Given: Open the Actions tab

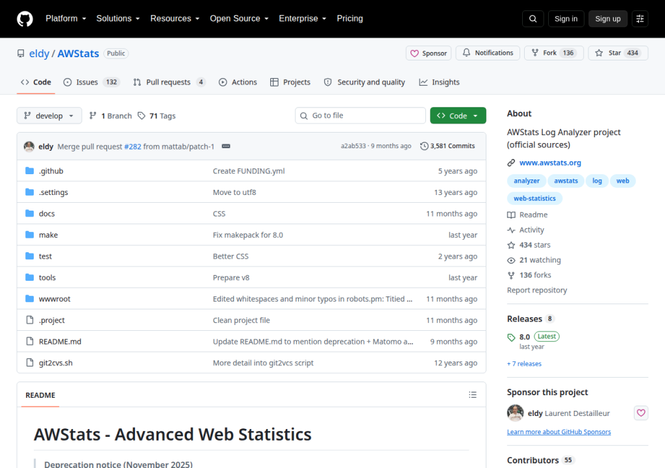Looking at the screenshot, I should (x=238, y=83).
